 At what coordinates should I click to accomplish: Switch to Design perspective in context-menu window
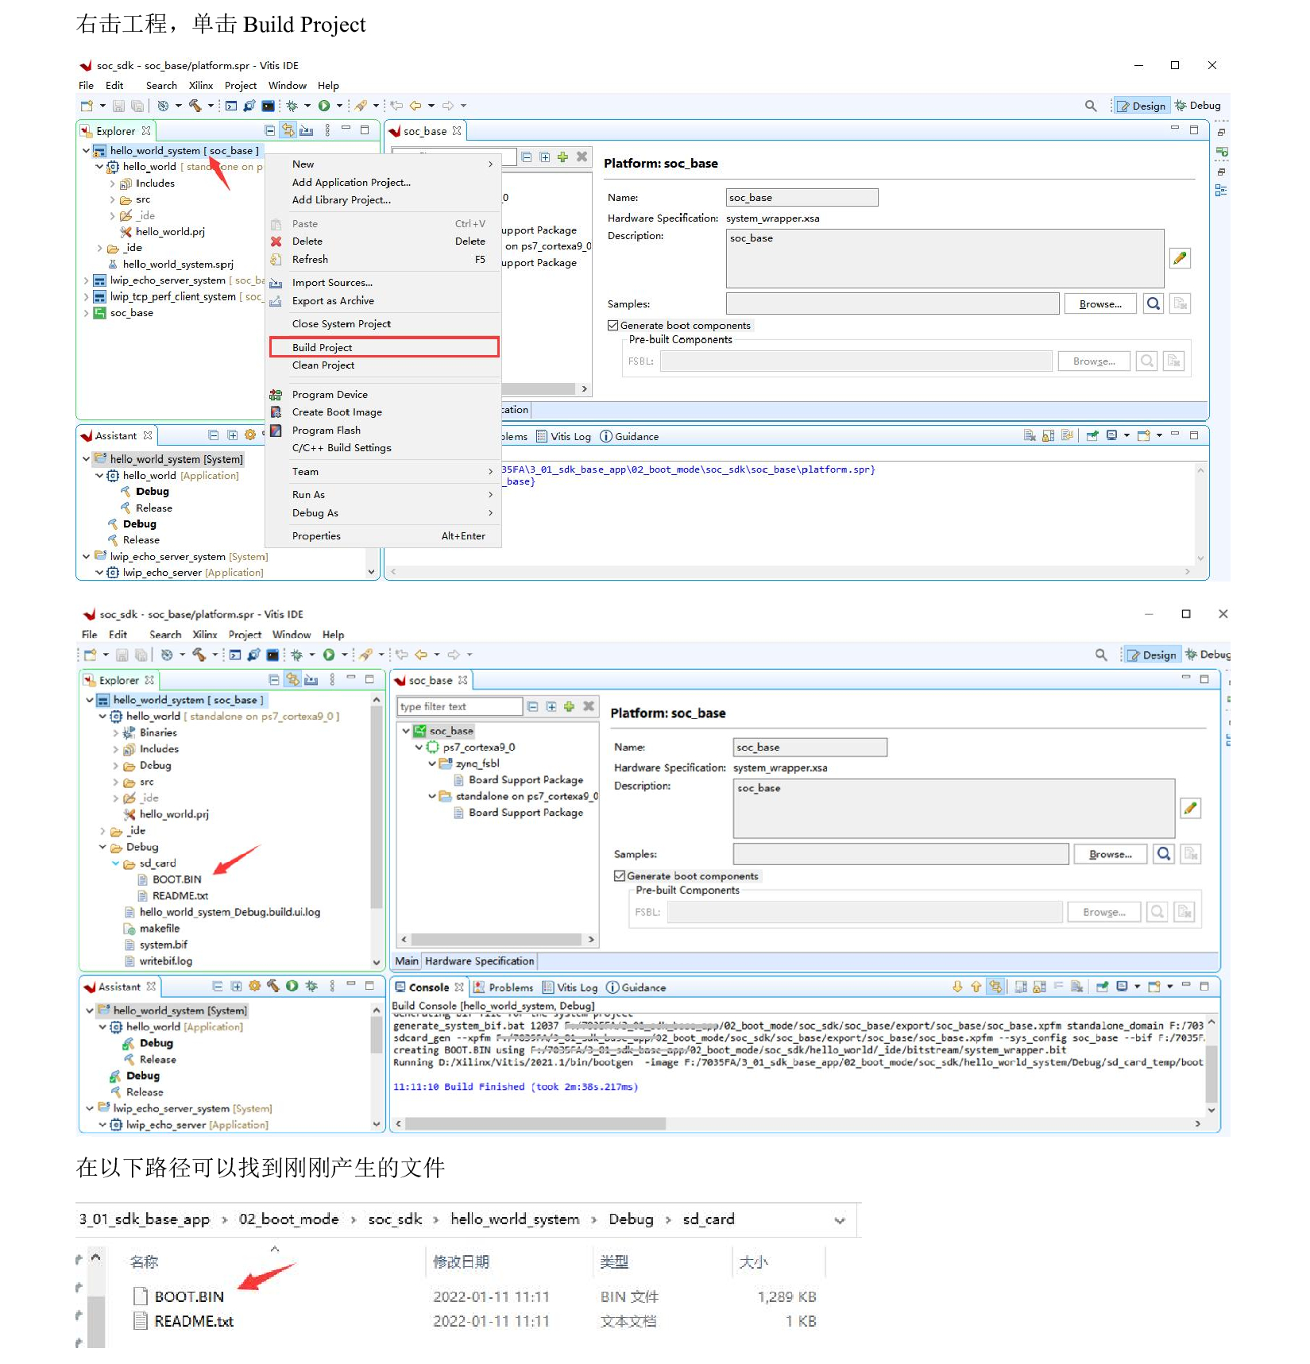coord(1141,106)
